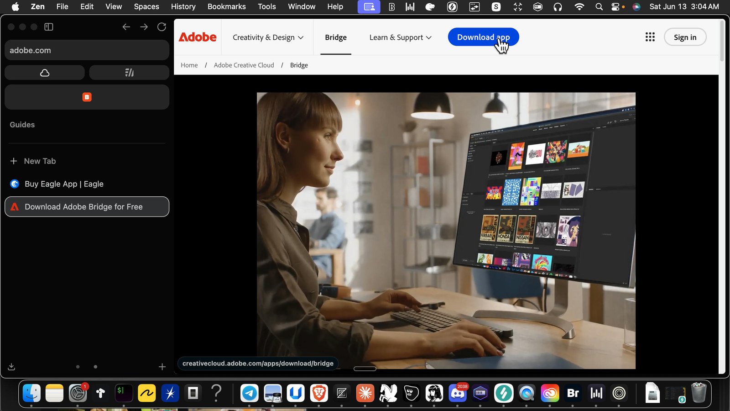This screenshot has height=411, width=730.
Task: Open System Settings in the Dock
Action: (x=78, y=393)
